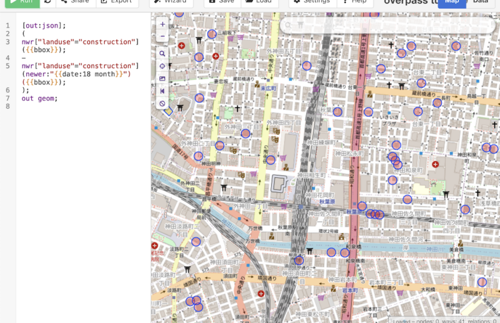Image resolution: width=500 pixels, height=323 pixels.
Task: Load a saved query
Action: coord(259,2)
